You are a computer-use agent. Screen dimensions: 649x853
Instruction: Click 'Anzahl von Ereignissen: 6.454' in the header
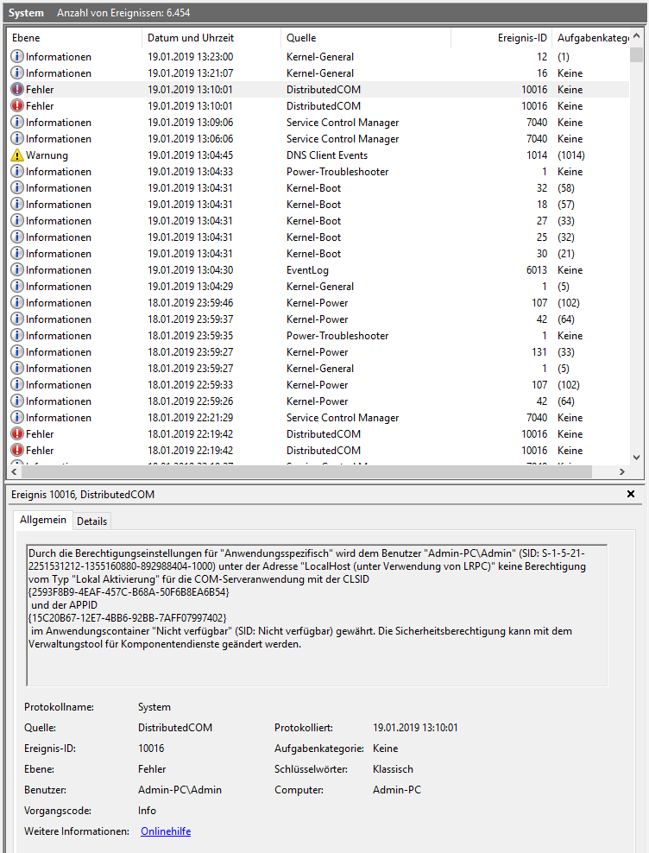point(123,12)
